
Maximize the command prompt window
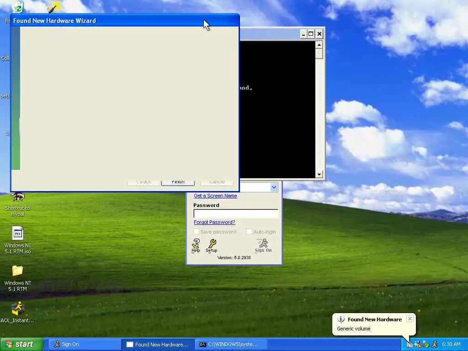click(311, 34)
